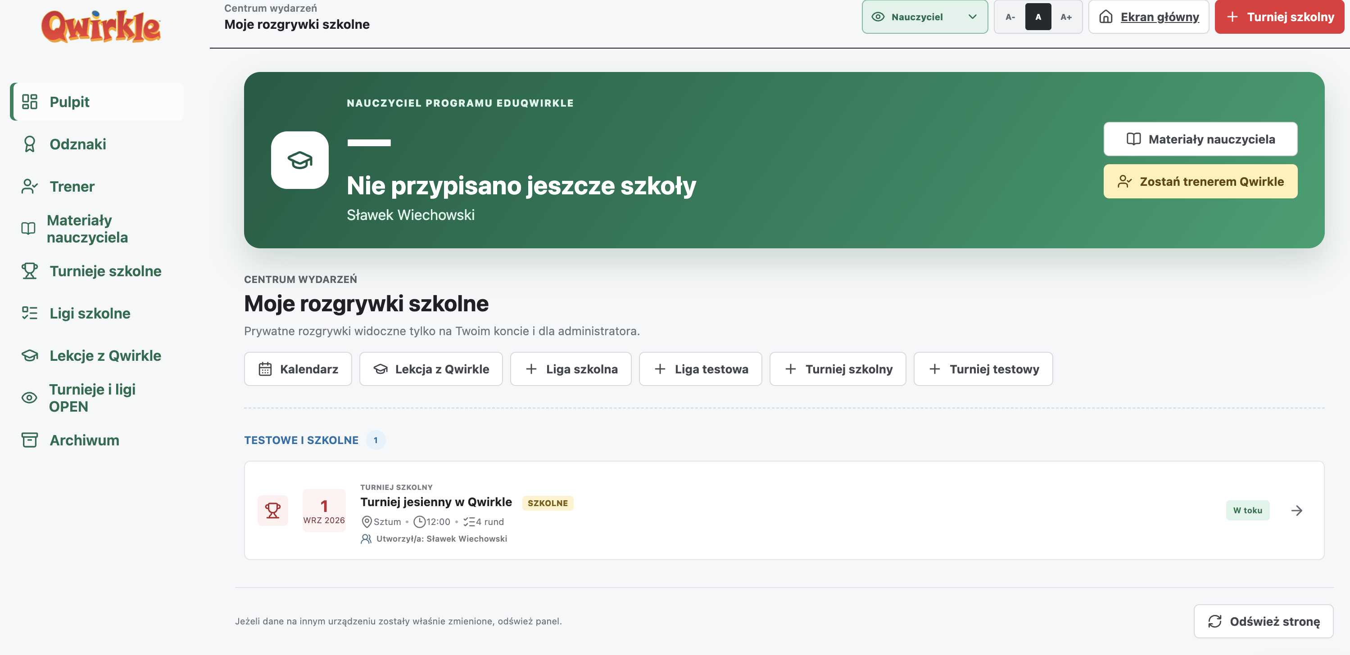Click Turnieje i ligi OPEN eye icon
The height and width of the screenshot is (655, 1350).
29,397
